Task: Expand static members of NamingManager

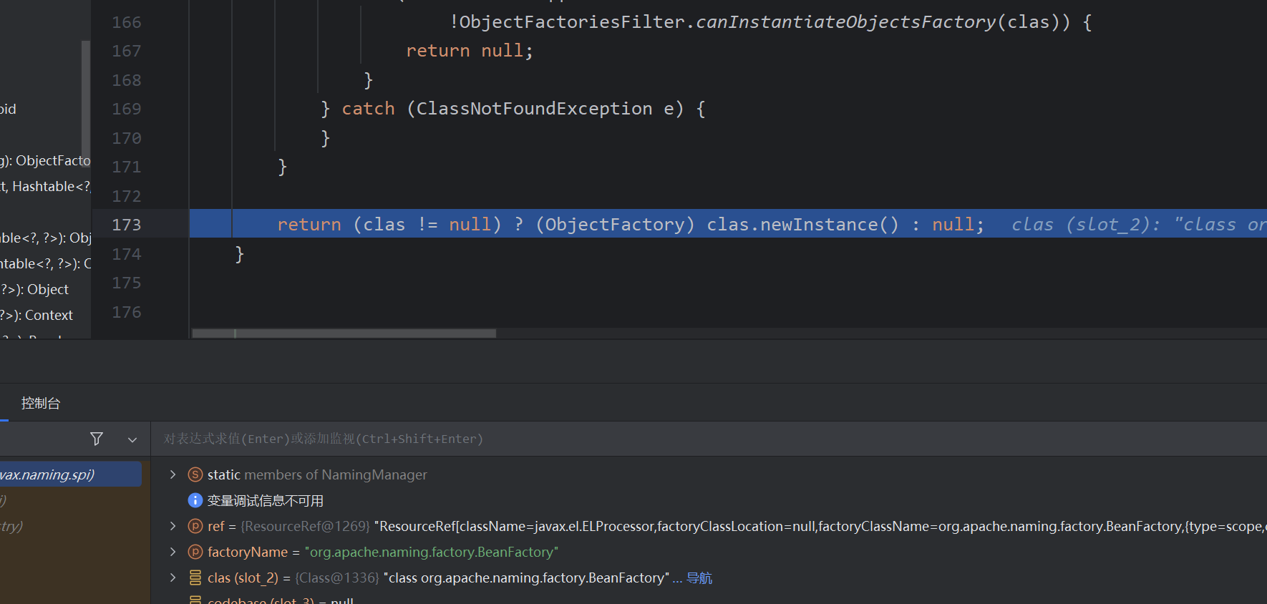Action: tap(173, 474)
